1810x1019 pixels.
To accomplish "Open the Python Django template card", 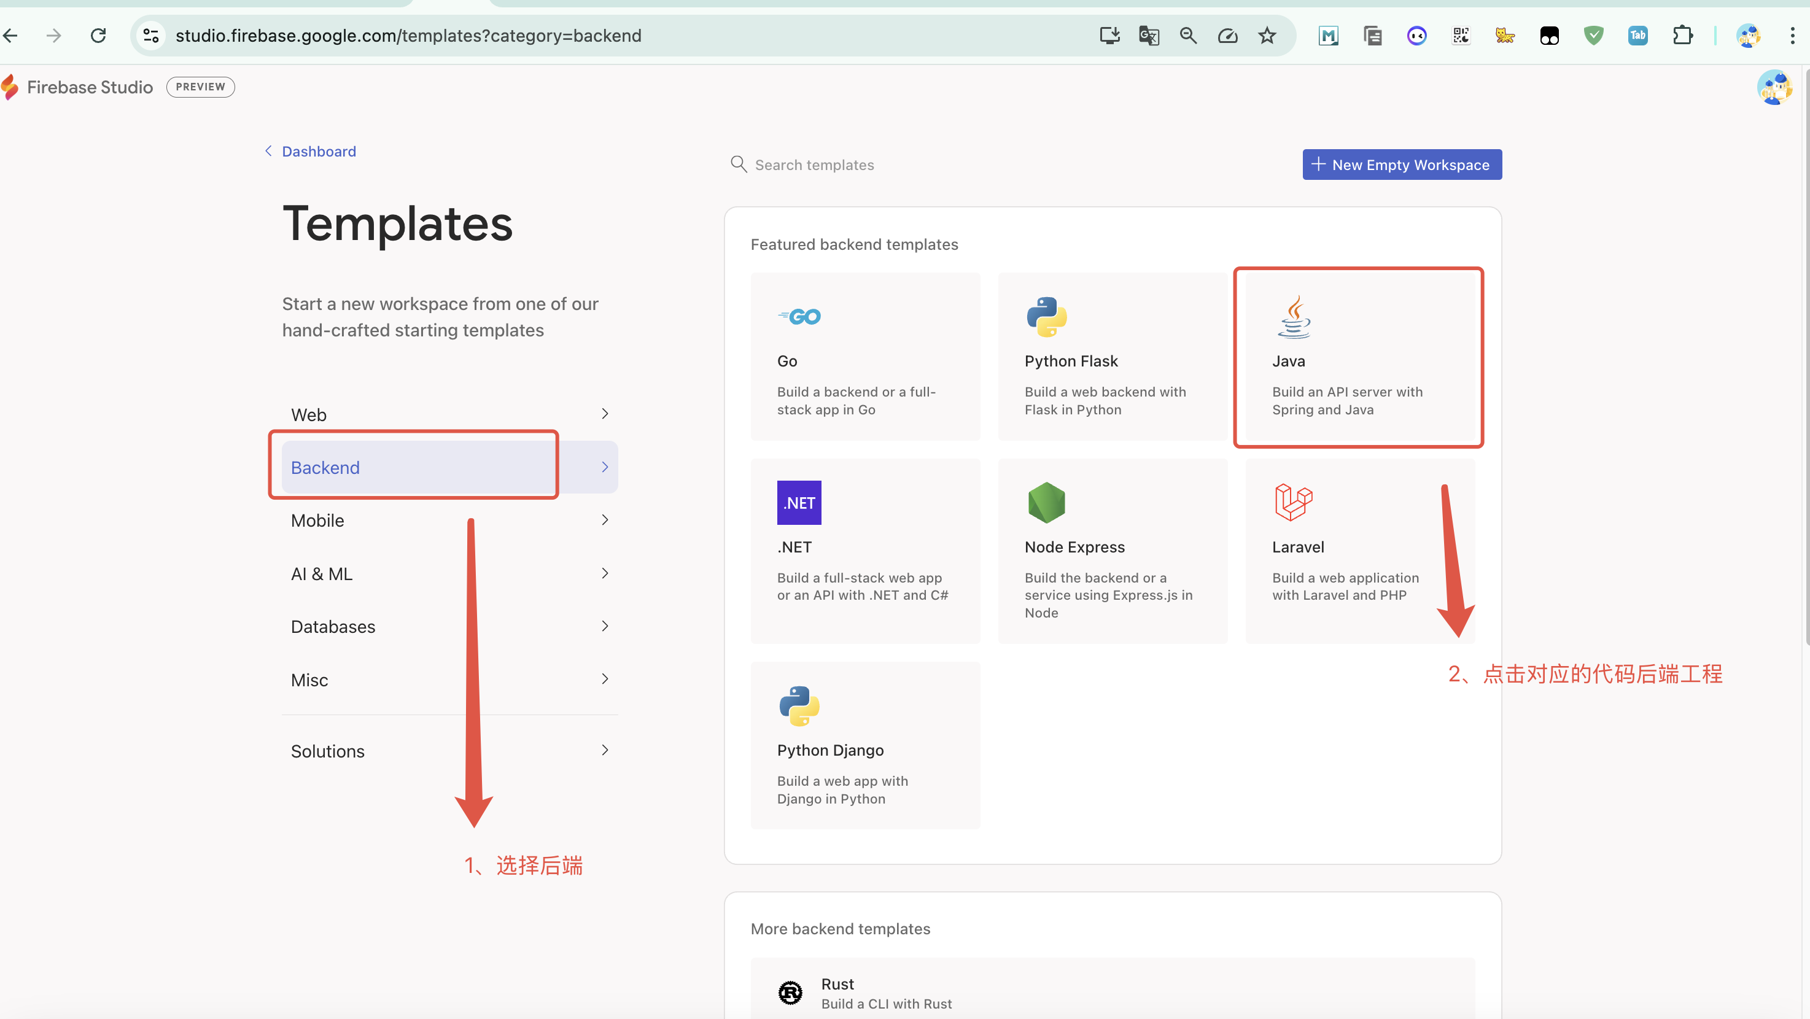I will tap(865, 745).
